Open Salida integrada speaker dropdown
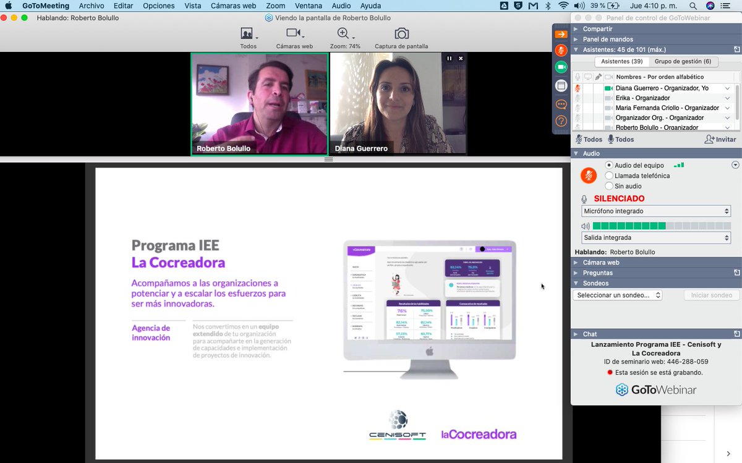The height and width of the screenshot is (463, 742). click(x=656, y=237)
